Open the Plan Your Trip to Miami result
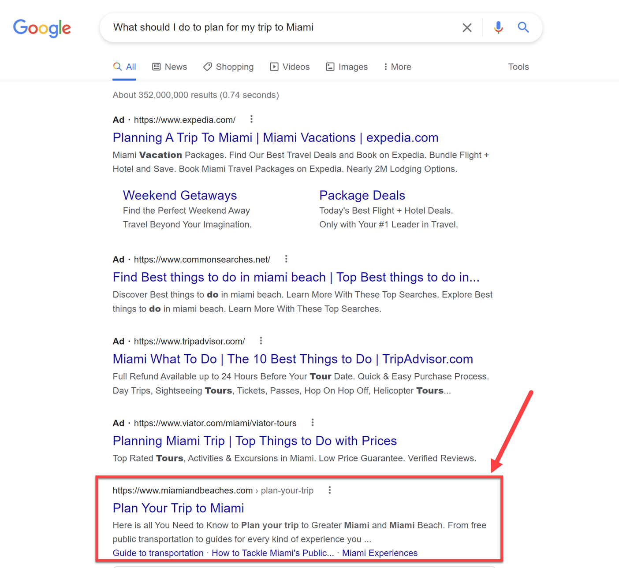 point(178,508)
